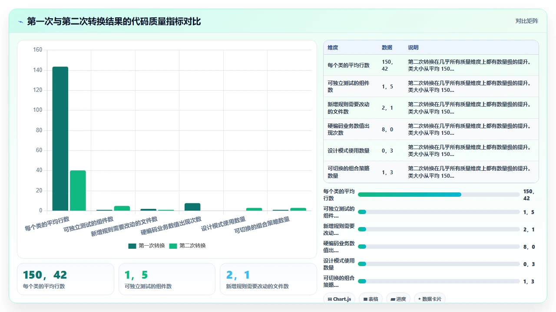Click the 8, 0 value in the table
The image size is (556, 312).
[x=387, y=129]
